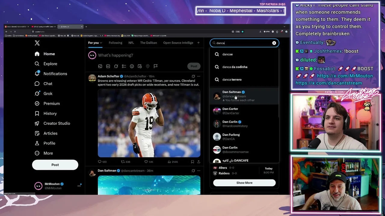
Task: Click the composer Post button
Action: 194,66
